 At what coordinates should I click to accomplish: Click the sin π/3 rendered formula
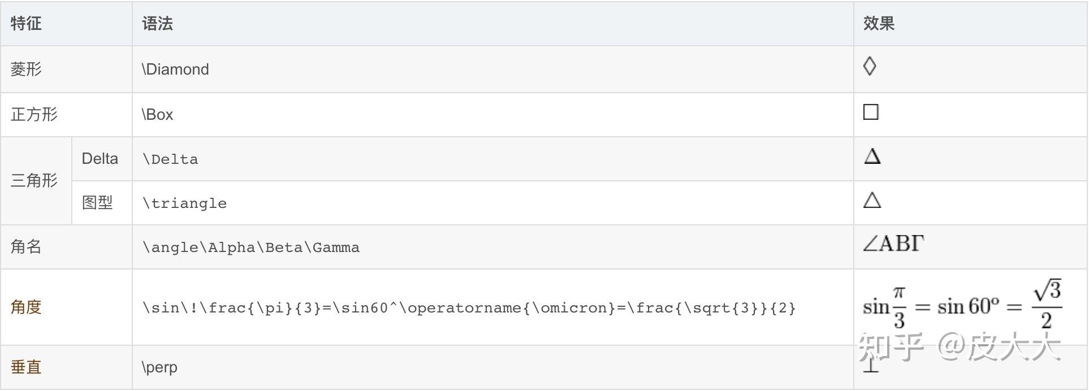(x=962, y=305)
